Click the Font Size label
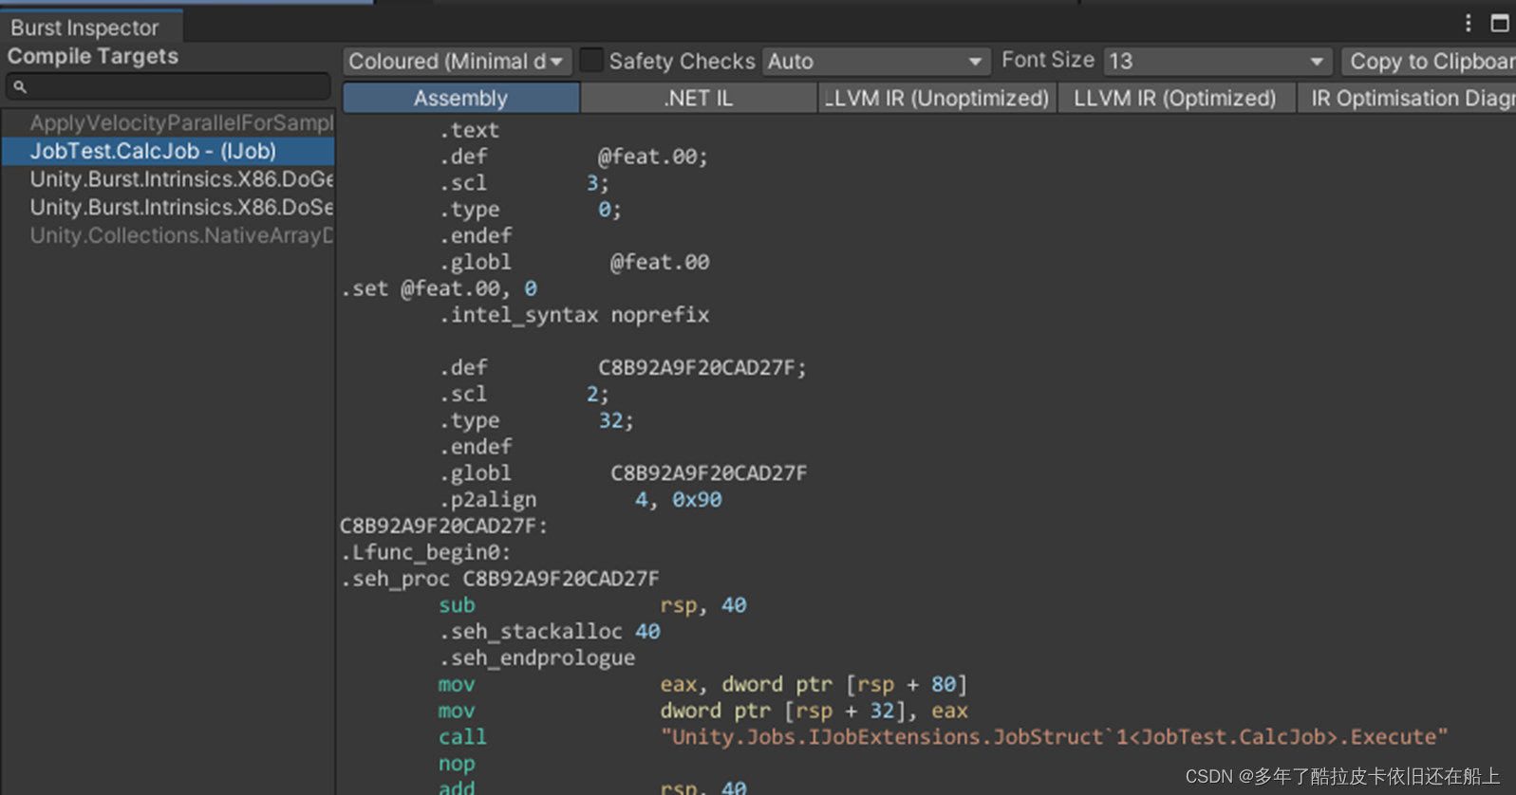Viewport: 1516px width, 795px height. coord(1048,60)
